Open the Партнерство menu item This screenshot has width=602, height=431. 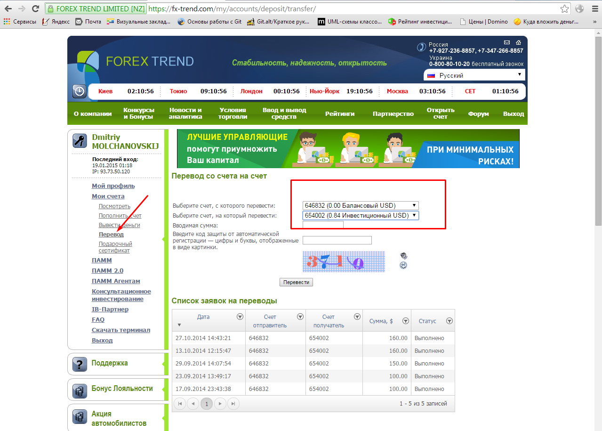pos(393,114)
